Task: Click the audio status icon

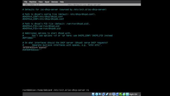Action: [100, 94]
